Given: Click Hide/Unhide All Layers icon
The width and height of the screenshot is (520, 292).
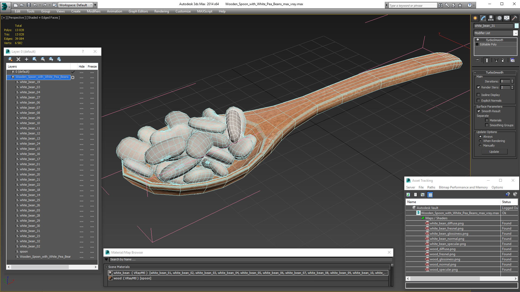Looking at the screenshot, I should point(51,59).
